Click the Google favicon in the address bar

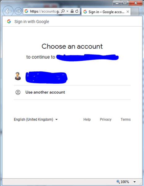click(26, 11)
